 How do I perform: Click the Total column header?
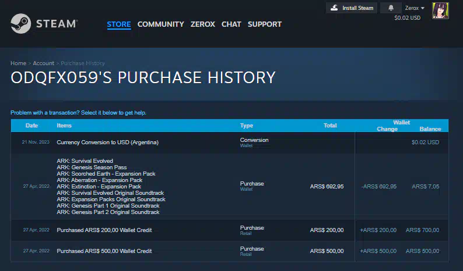pos(330,126)
